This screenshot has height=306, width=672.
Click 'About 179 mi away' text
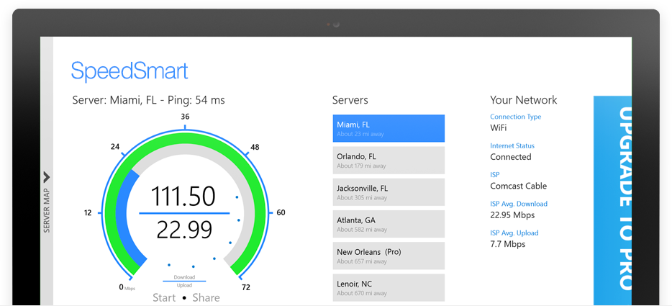click(361, 166)
